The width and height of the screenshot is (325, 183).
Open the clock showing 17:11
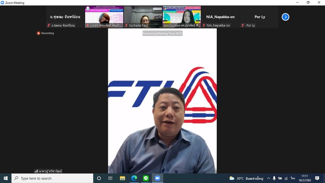click(x=305, y=178)
